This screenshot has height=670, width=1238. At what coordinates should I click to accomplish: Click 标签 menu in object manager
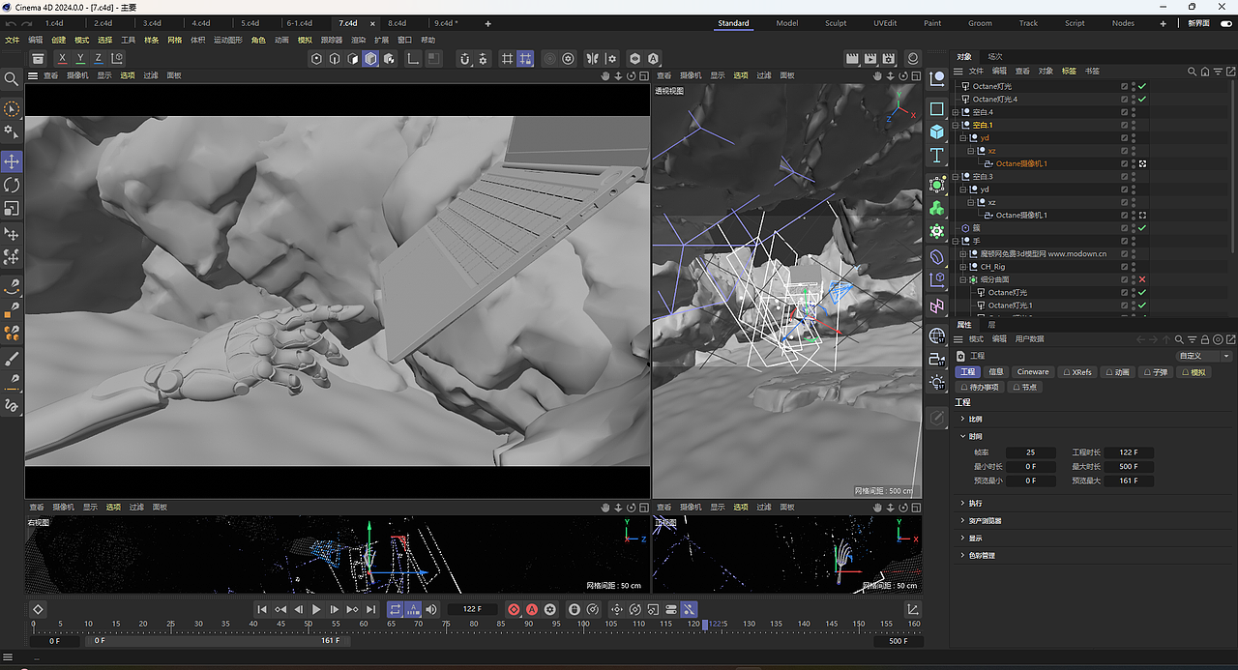(1069, 71)
